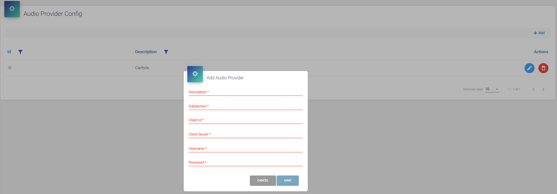
Task: Focus the Description field in the dialog
Action: [x=246, y=92]
